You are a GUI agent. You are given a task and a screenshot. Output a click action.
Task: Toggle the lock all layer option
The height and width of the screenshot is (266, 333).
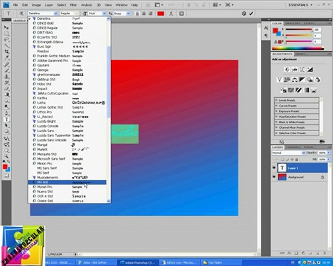tap(297, 159)
